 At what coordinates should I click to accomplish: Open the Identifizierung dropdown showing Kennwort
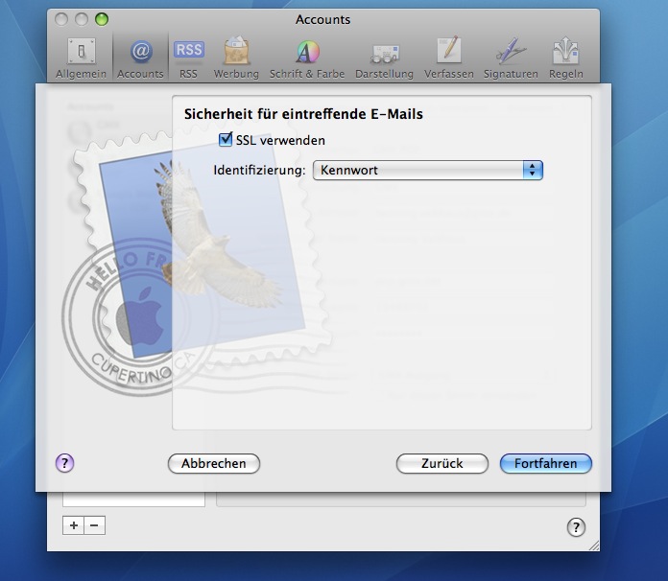coord(428,171)
